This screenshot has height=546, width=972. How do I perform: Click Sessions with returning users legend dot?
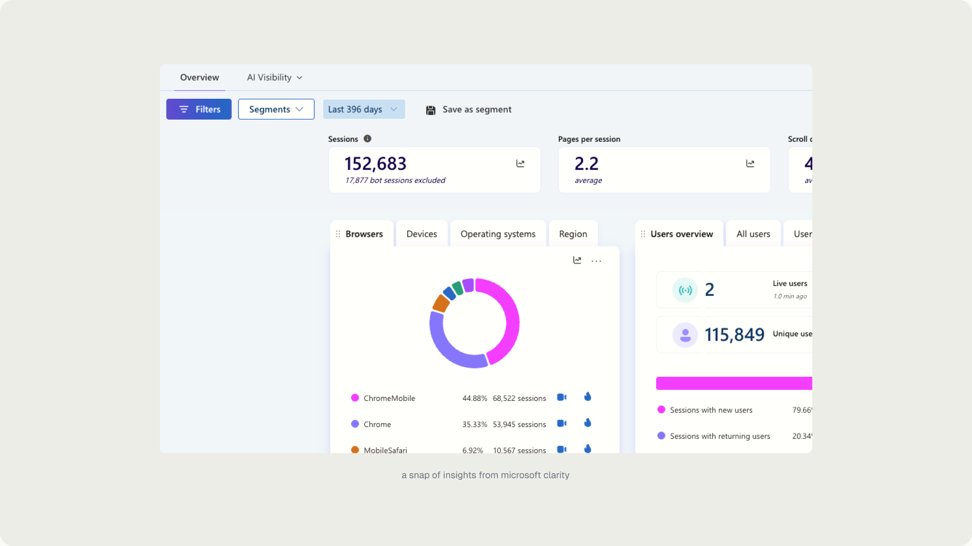pos(661,435)
